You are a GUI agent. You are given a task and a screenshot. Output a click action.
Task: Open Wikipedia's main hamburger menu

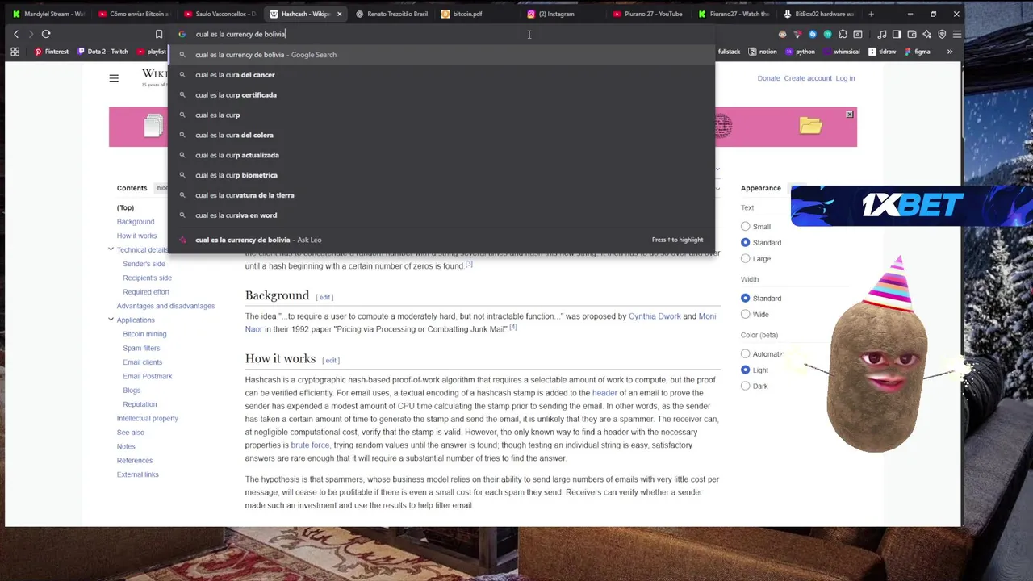tap(114, 78)
